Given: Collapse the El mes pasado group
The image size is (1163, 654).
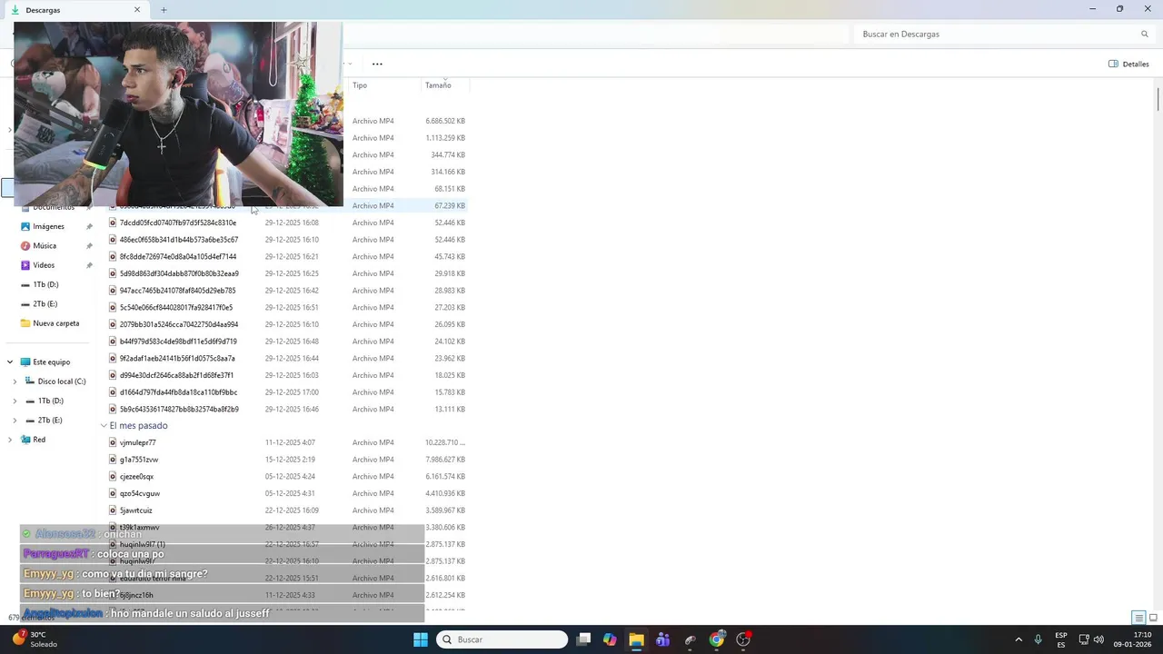Looking at the screenshot, I should (x=104, y=425).
